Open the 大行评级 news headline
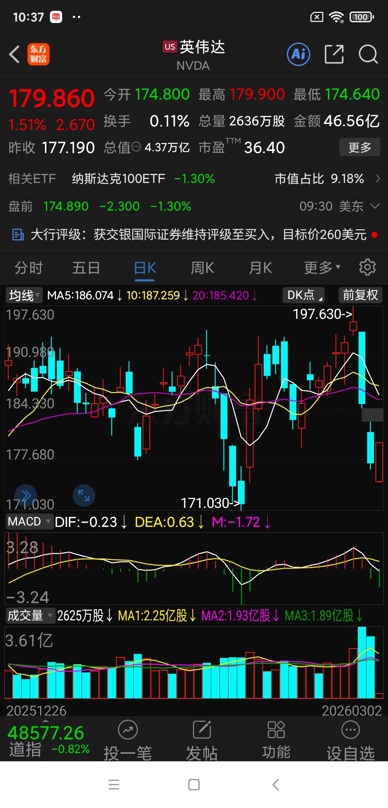The image size is (388, 808). [x=198, y=235]
